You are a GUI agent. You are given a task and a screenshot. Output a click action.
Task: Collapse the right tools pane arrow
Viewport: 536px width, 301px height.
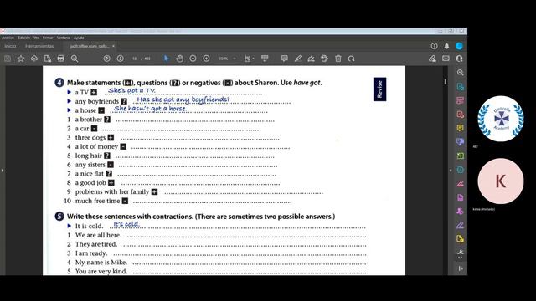coord(451,170)
